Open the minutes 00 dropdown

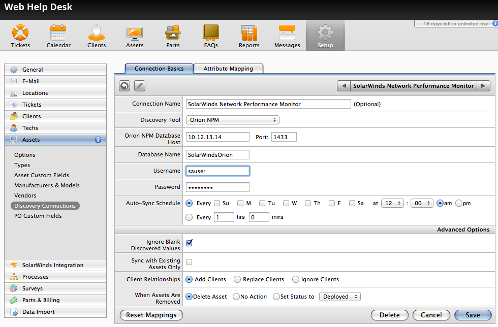click(x=422, y=203)
